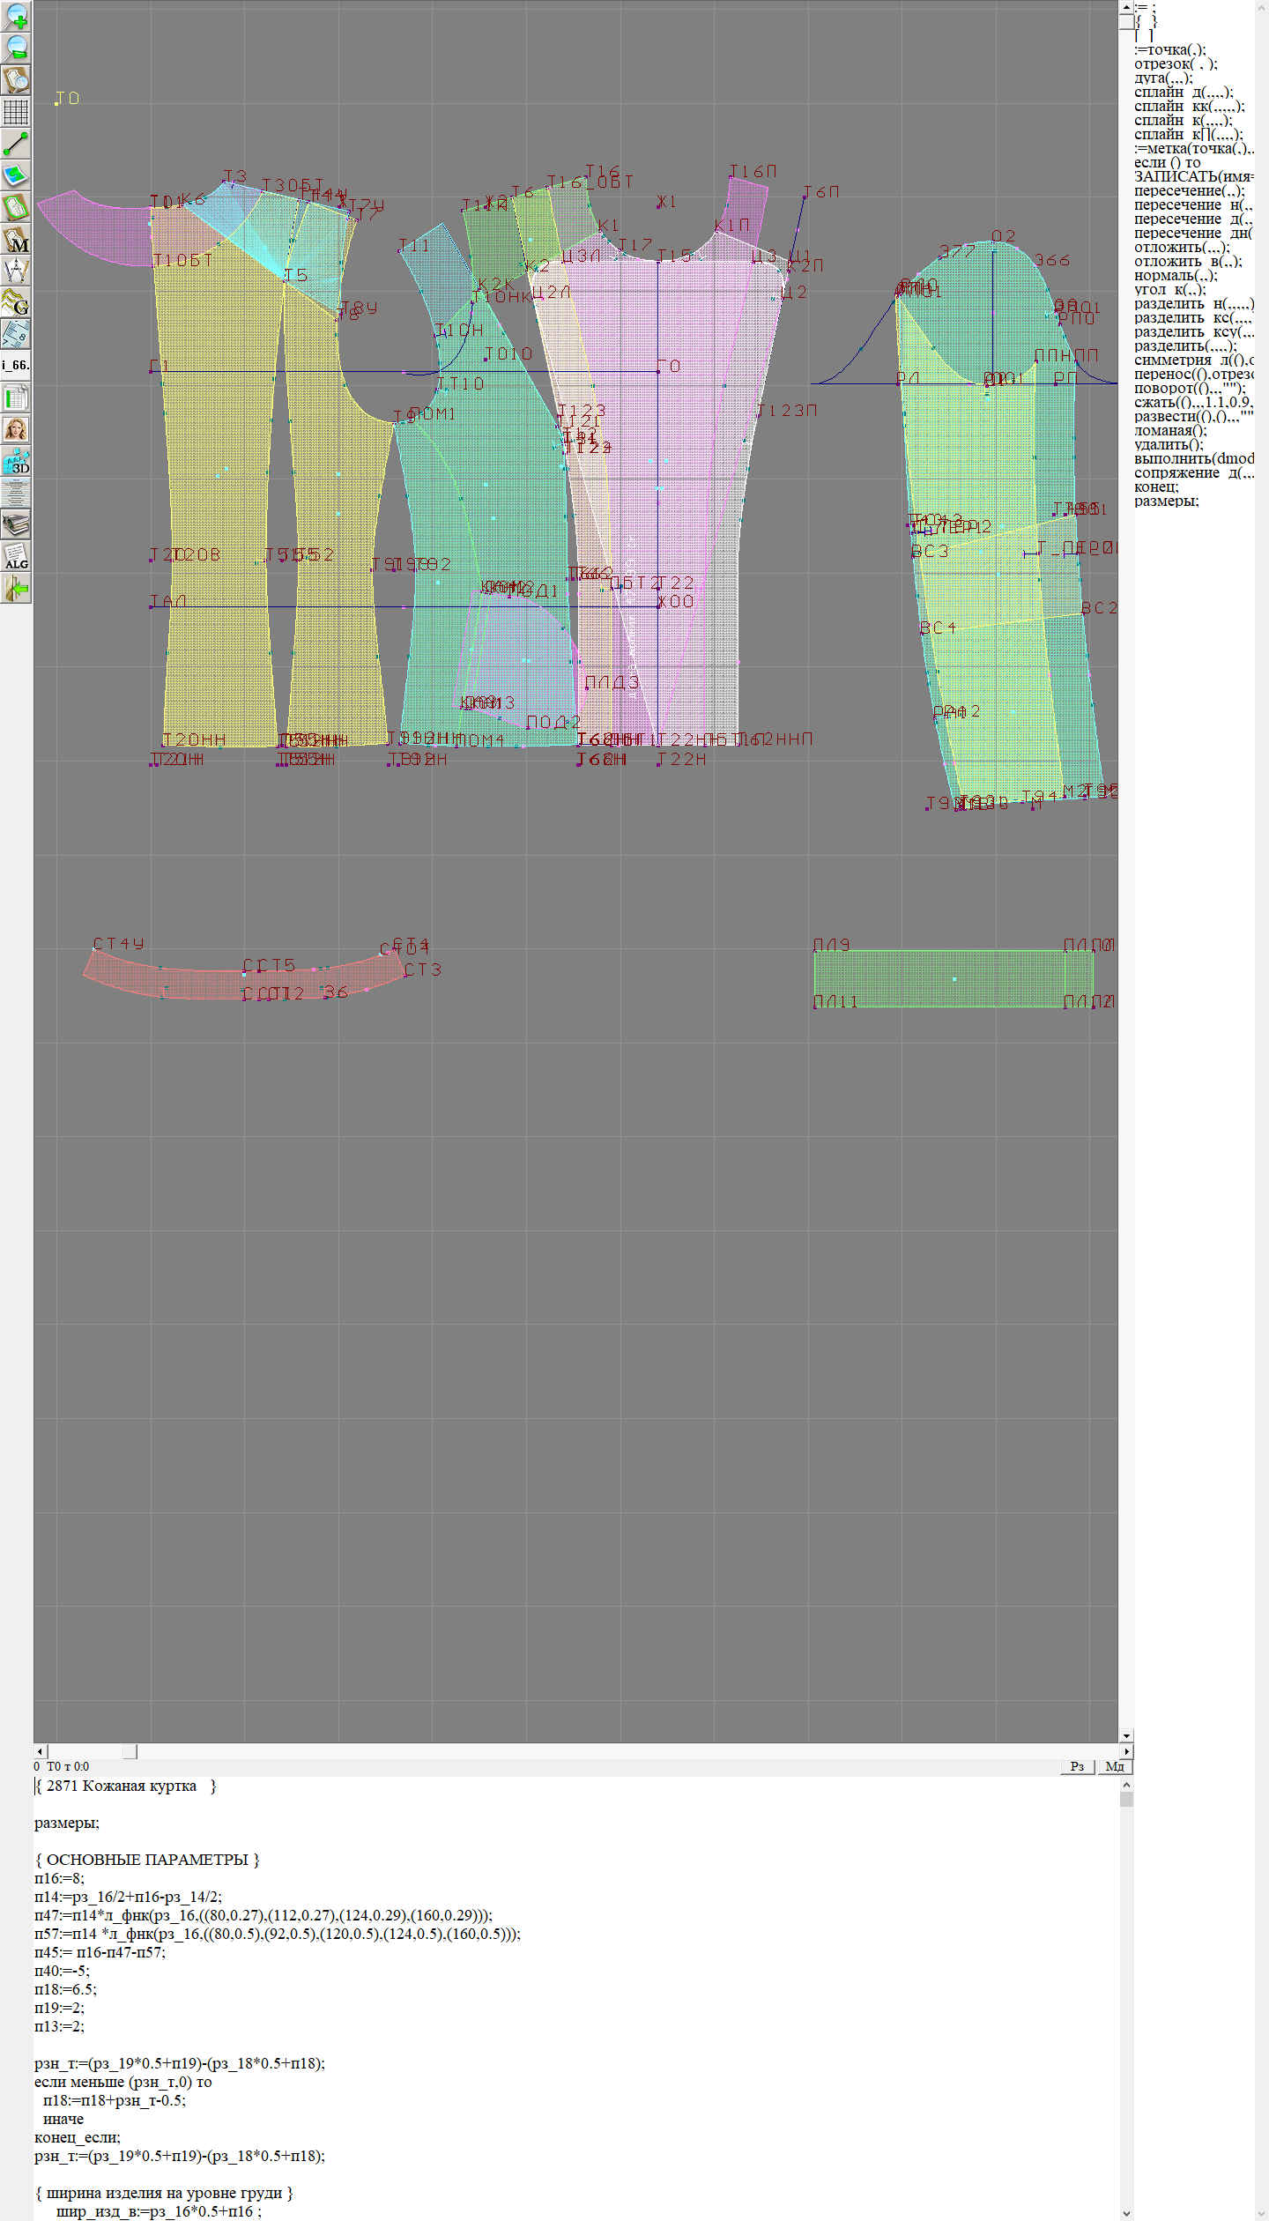This screenshot has width=1269, height=2221.
Task: Open the 3D view icon
Action: tap(17, 461)
